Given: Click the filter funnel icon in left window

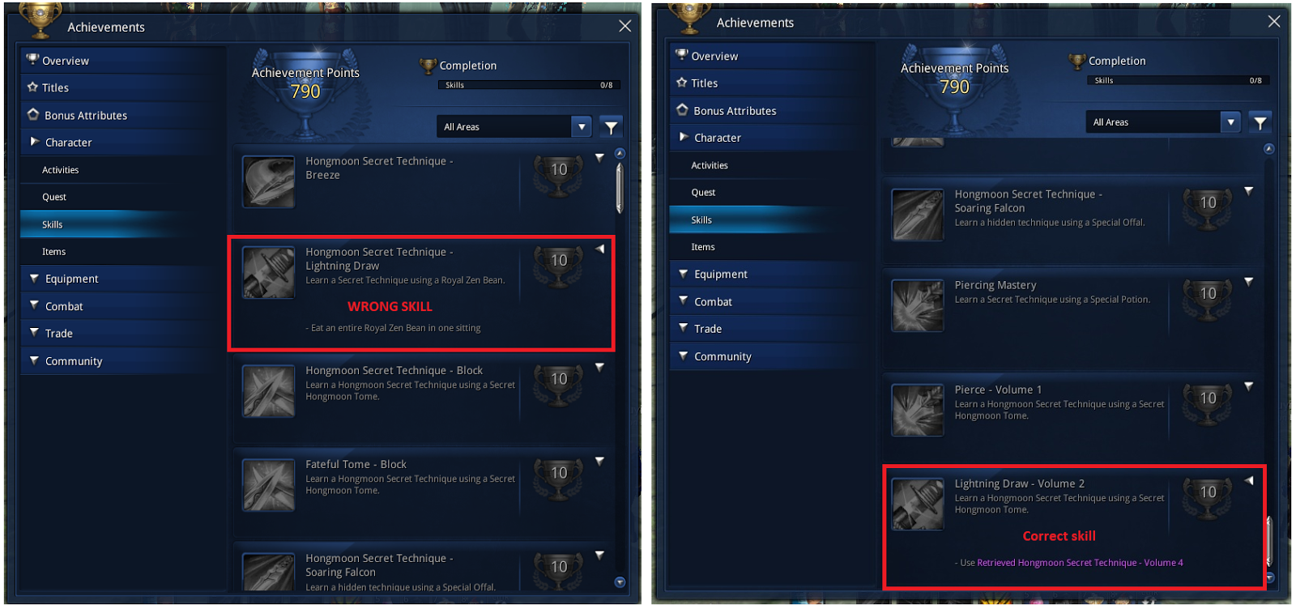Looking at the screenshot, I should [x=611, y=126].
